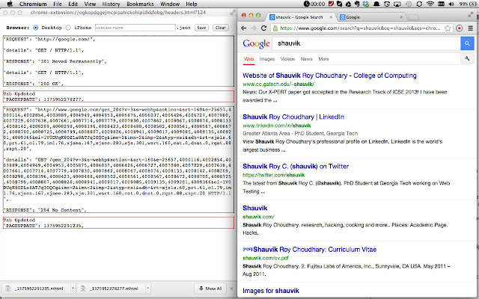This screenshot has width=479, height=299.
Task: Click the search tools wrench icon
Action: 467,58
